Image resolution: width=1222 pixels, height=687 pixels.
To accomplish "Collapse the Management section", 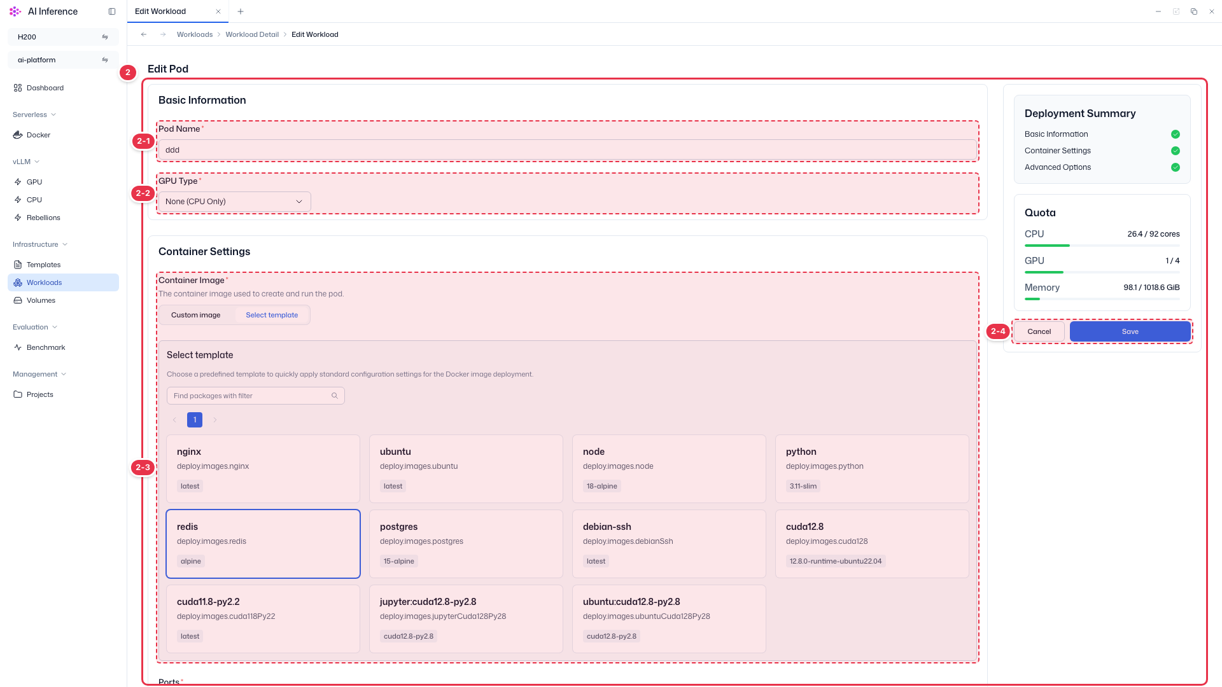I will 39,374.
